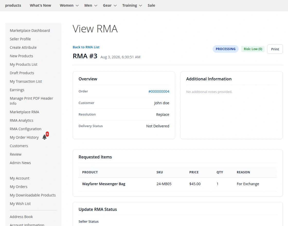Open Create Attribute in sidebar

tap(23, 47)
